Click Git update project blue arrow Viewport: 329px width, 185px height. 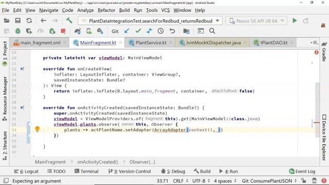[126, 31]
